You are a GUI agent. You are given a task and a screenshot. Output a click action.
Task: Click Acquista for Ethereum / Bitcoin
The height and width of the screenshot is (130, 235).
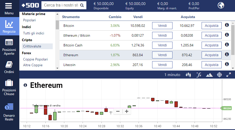click(212, 35)
